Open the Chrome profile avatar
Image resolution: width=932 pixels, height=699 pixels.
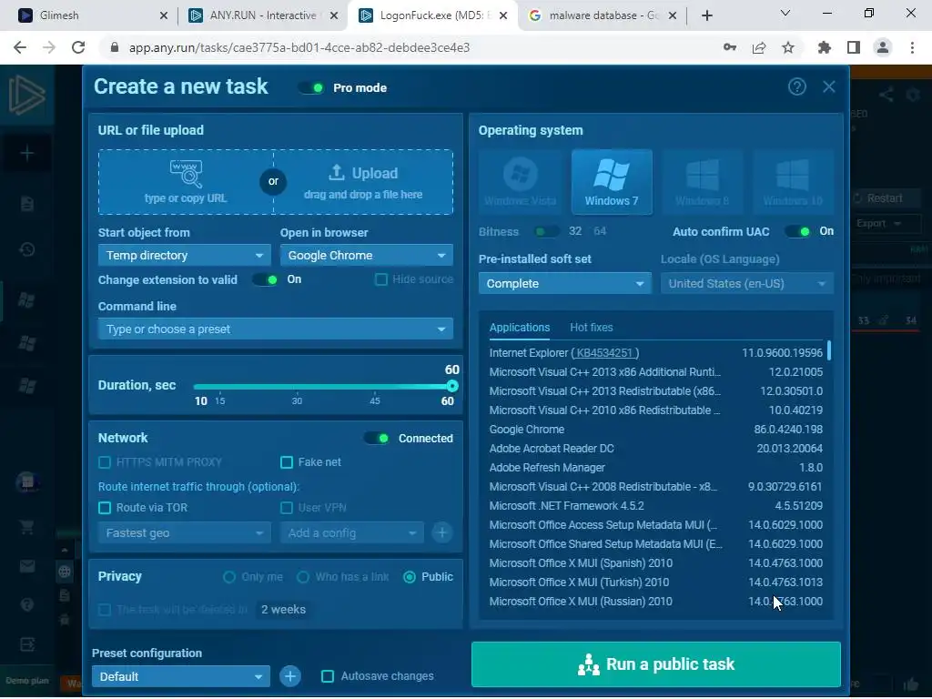pos(883,47)
